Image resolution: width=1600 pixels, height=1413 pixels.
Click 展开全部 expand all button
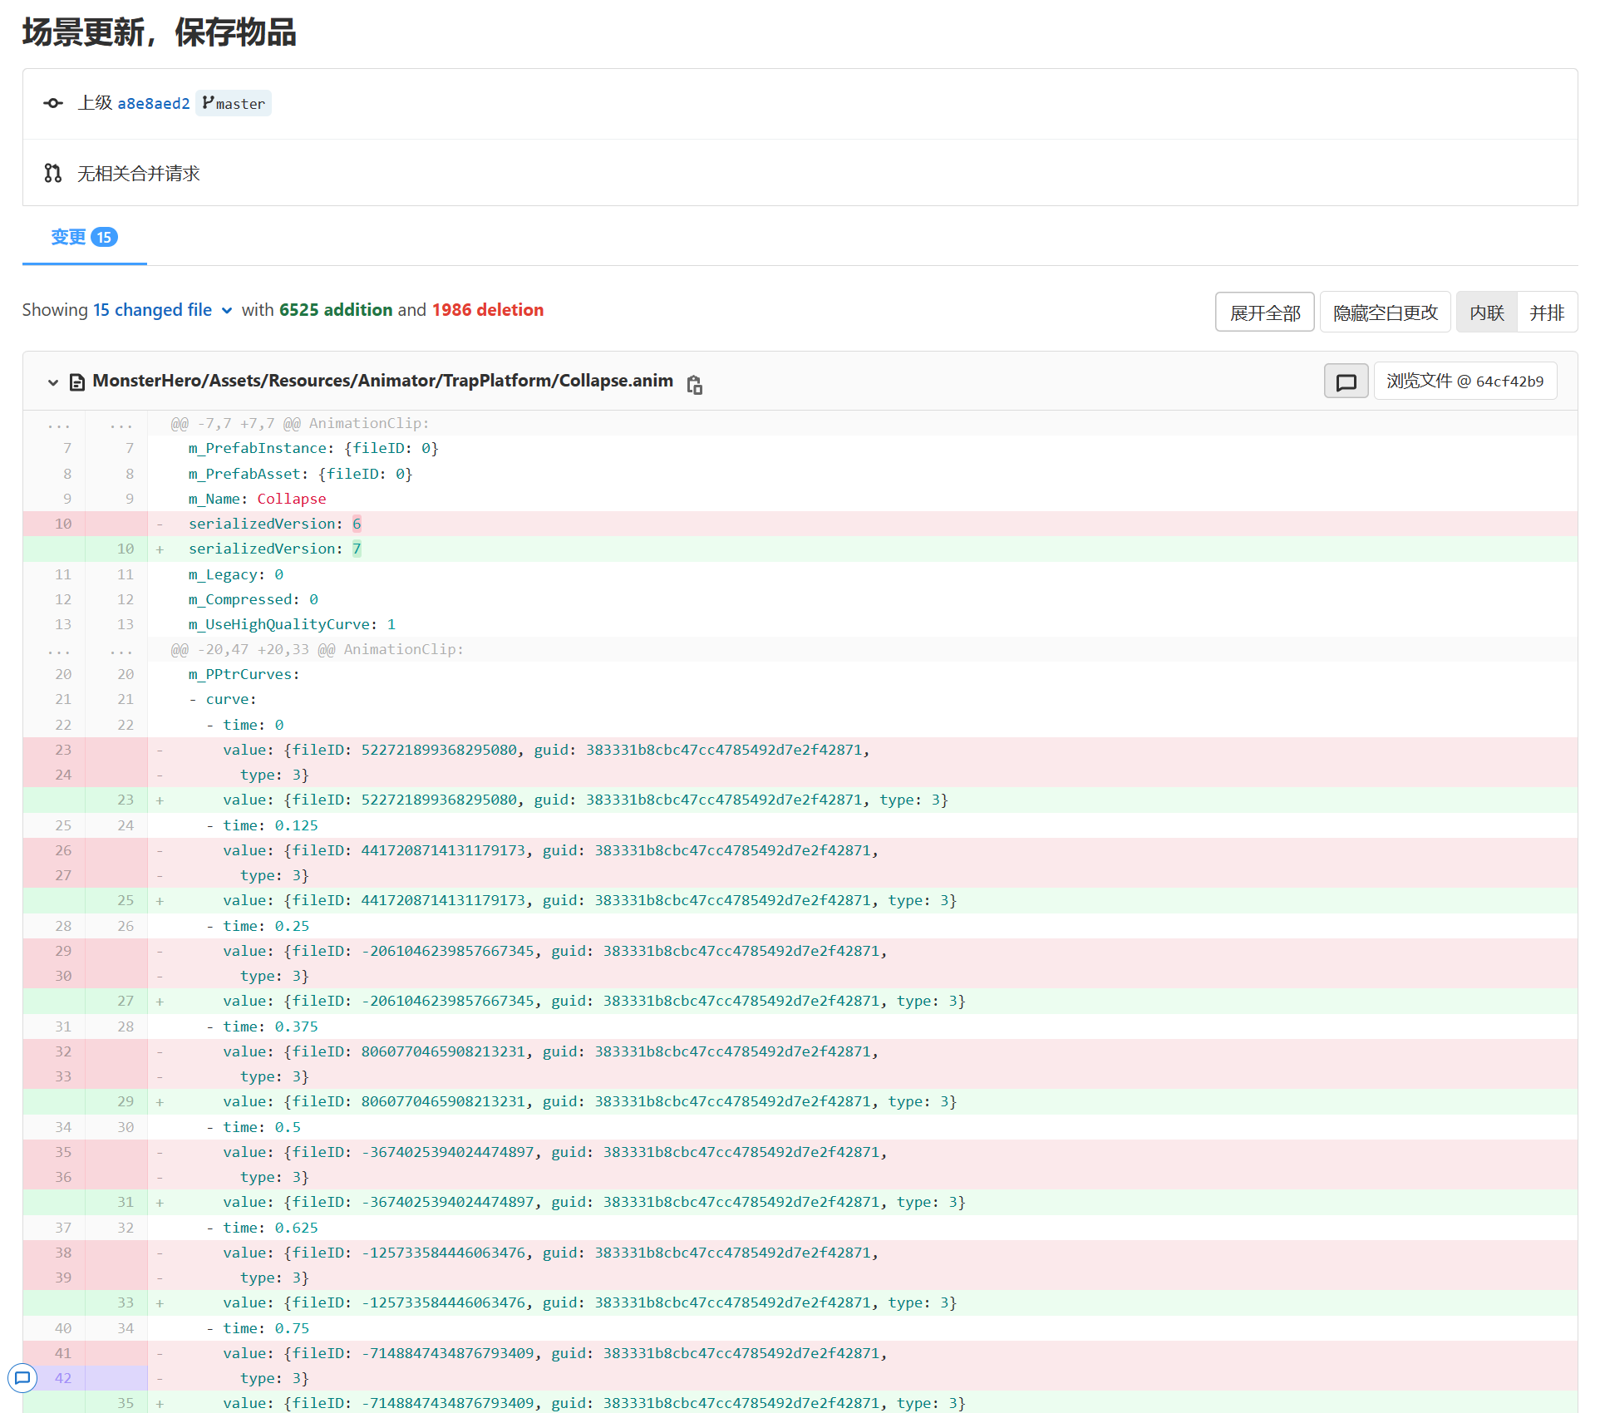tap(1264, 313)
